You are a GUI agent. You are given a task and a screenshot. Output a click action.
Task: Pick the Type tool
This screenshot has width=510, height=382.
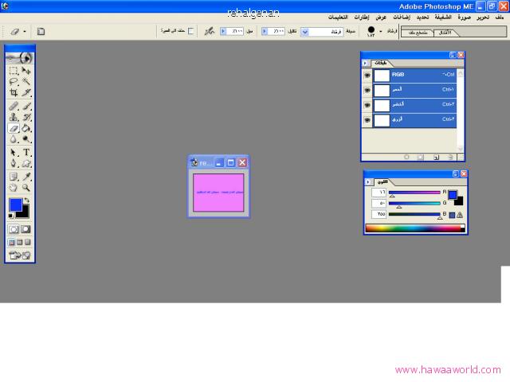point(26,152)
